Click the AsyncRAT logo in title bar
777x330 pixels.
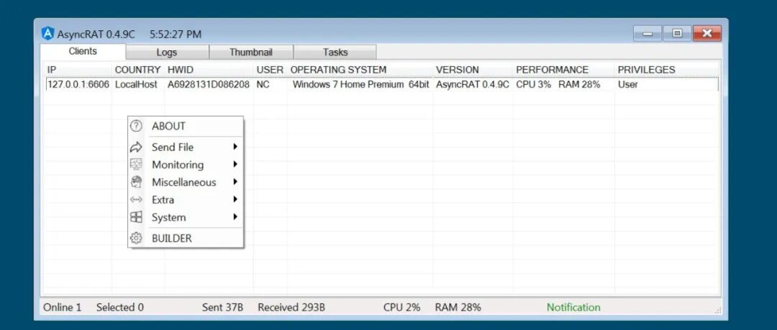coord(47,34)
